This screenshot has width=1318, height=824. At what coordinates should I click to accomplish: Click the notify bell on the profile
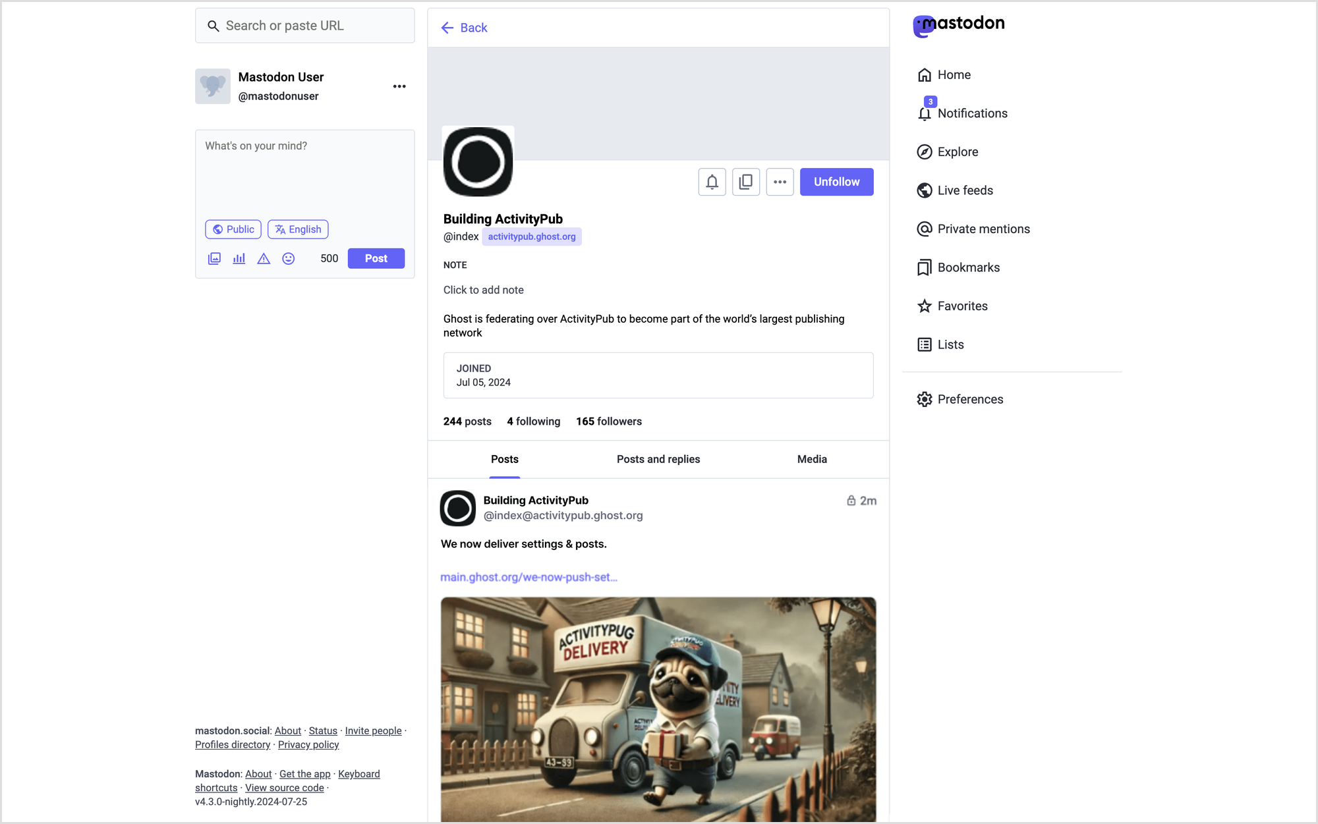(x=712, y=182)
